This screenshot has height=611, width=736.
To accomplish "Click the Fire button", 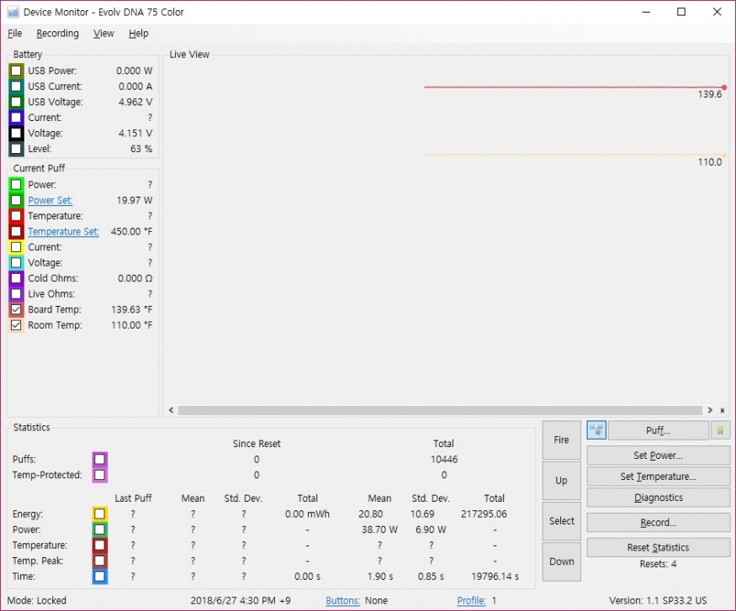I will pos(561,440).
